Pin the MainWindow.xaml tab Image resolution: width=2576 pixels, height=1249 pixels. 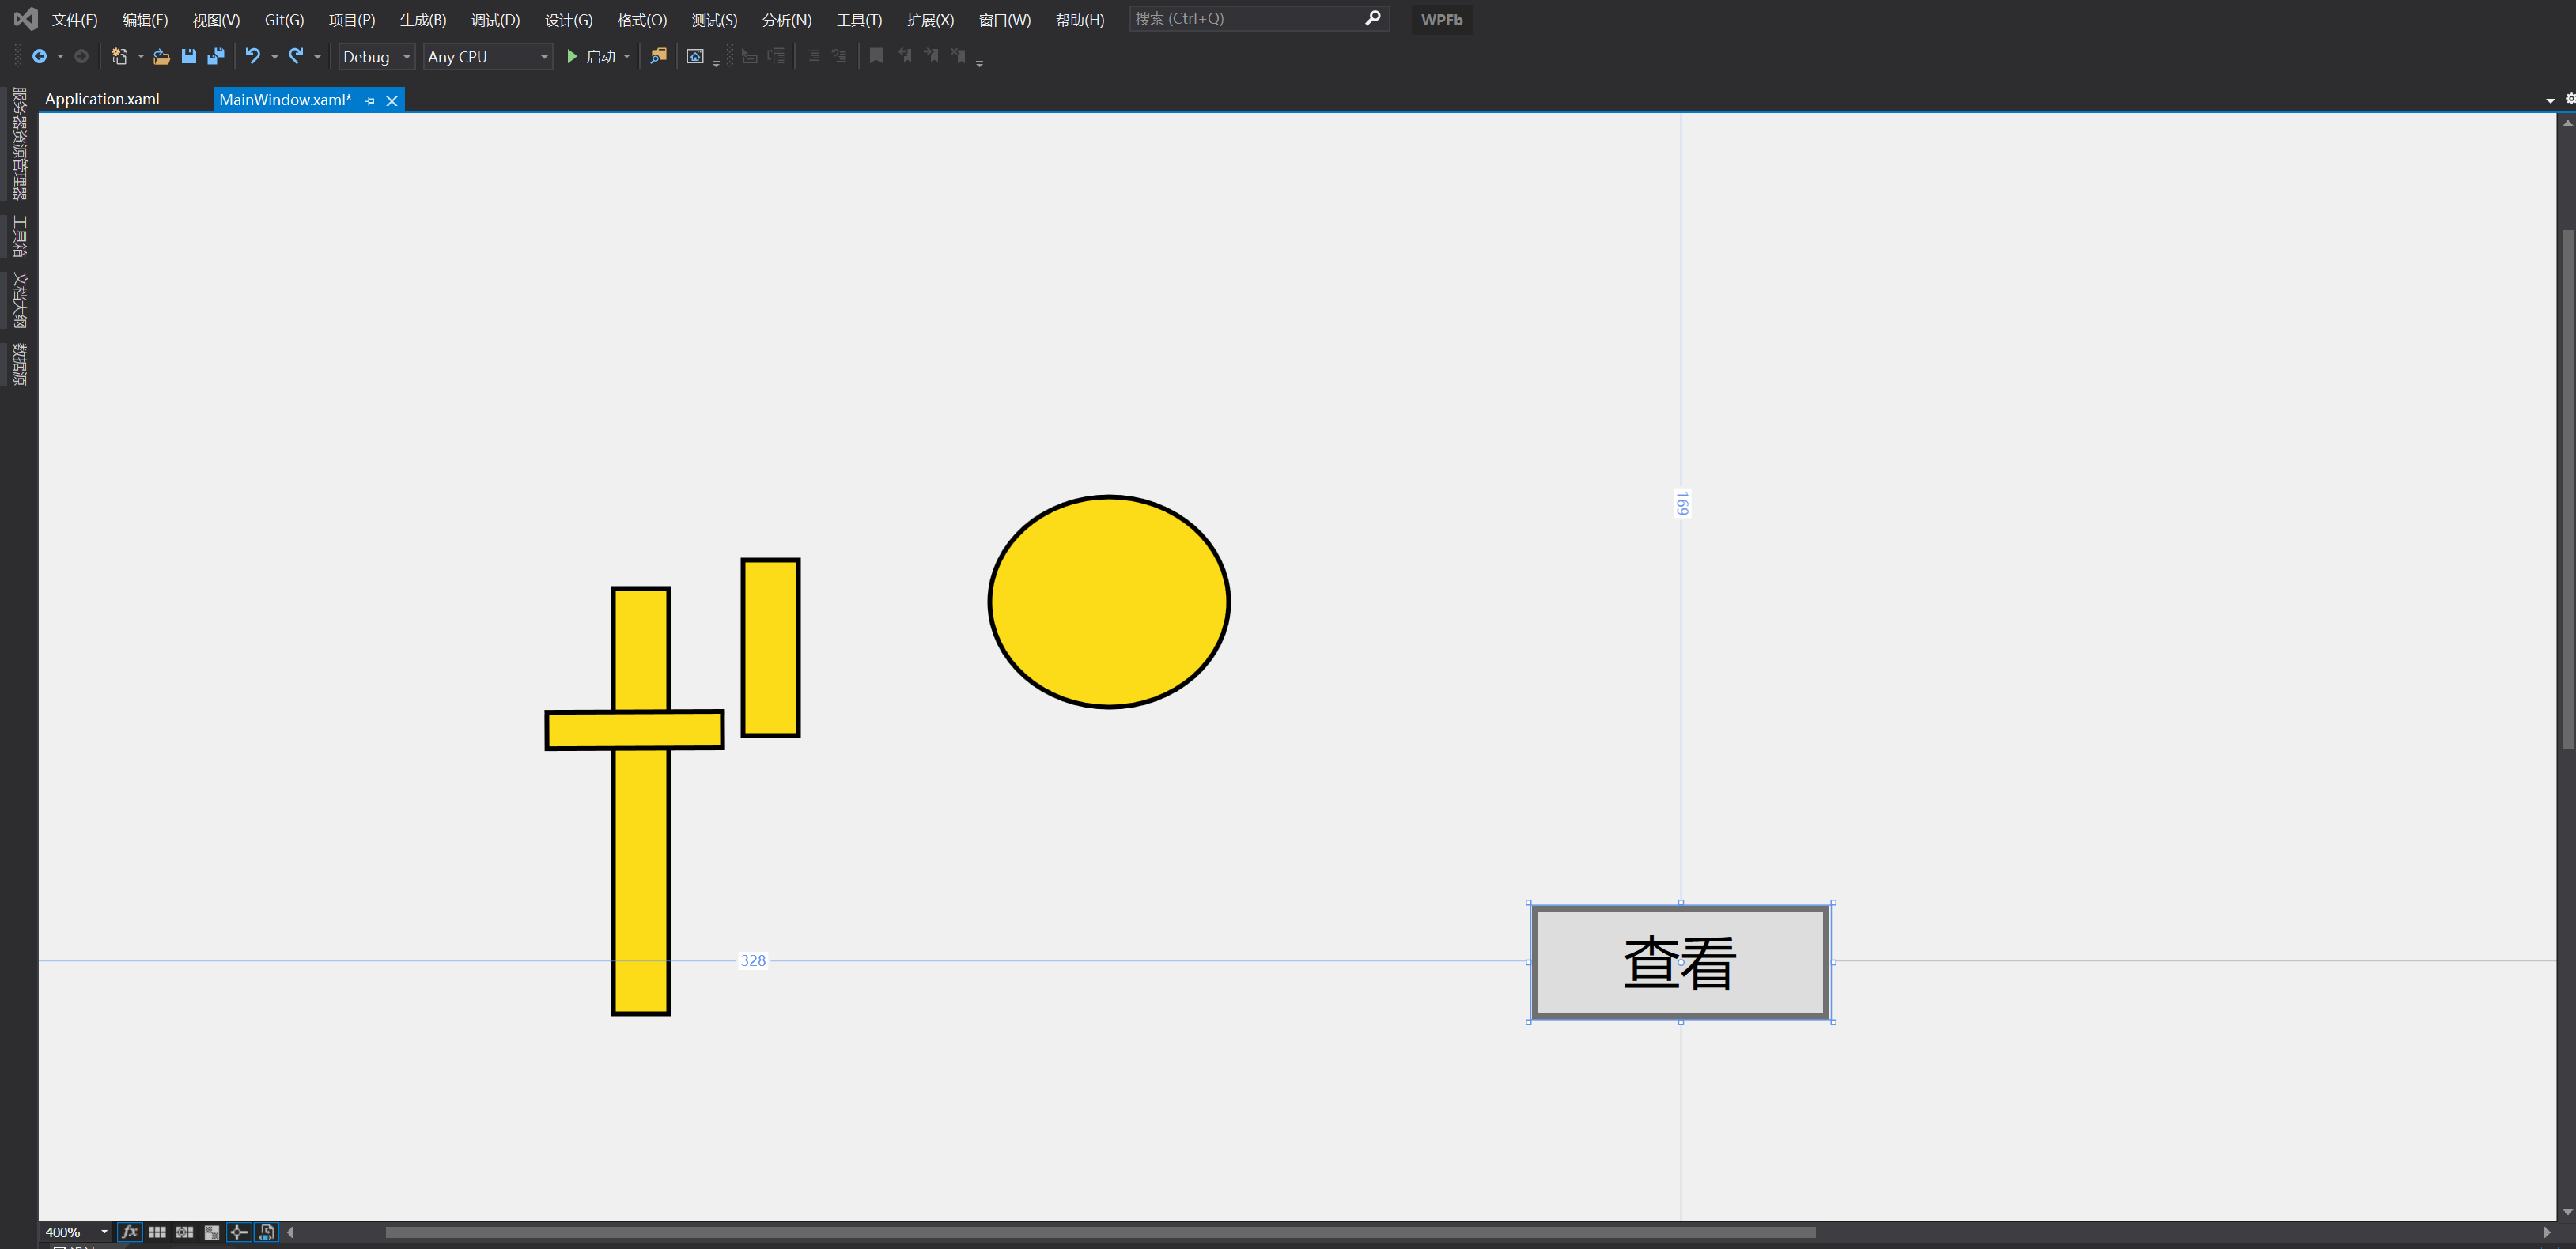370,101
